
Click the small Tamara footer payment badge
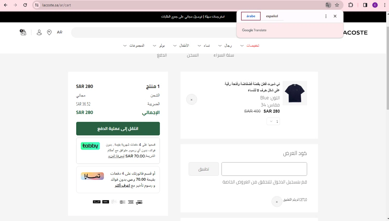pos(97,202)
